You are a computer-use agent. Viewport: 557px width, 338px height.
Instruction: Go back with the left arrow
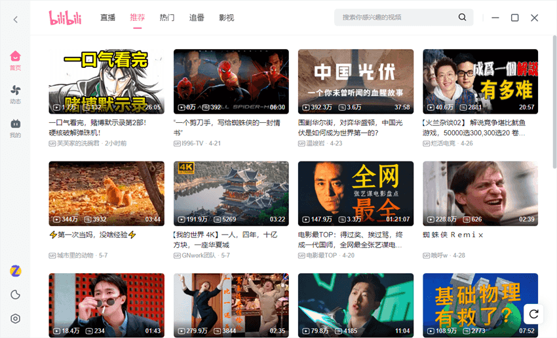tap(15, 20)
